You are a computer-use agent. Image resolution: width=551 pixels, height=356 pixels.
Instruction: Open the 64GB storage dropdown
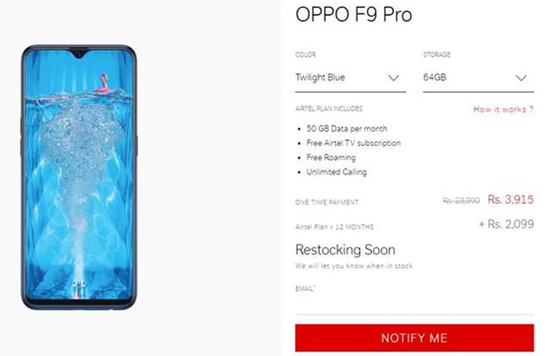coord(478,78)
